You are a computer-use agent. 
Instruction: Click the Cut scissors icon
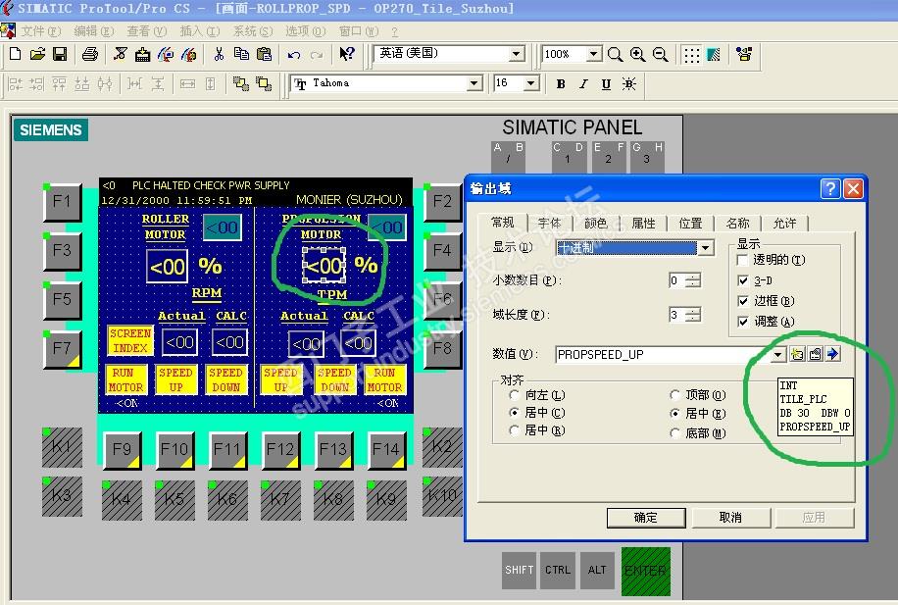(219, 54)
